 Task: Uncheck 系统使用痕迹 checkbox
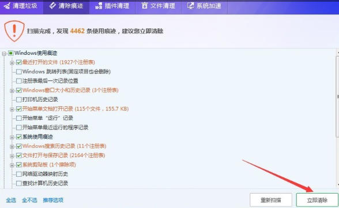click(x=19, y=137)
